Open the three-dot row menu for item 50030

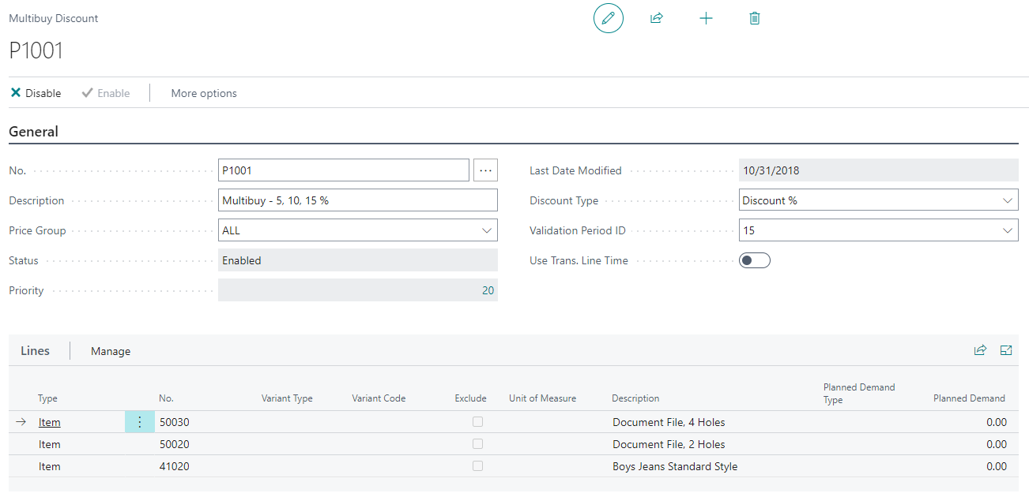(x=140, y=422)
